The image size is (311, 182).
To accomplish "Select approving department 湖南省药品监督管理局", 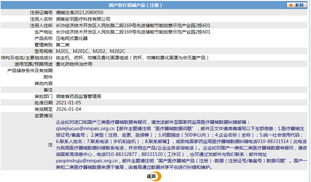I will [x=79, y=96].
